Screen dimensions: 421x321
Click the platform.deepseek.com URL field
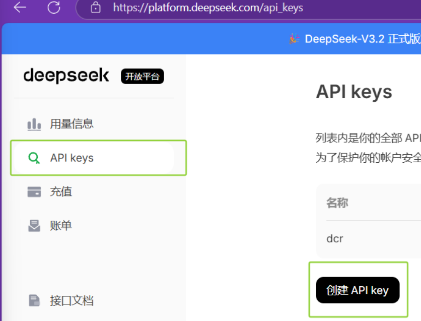208,8
